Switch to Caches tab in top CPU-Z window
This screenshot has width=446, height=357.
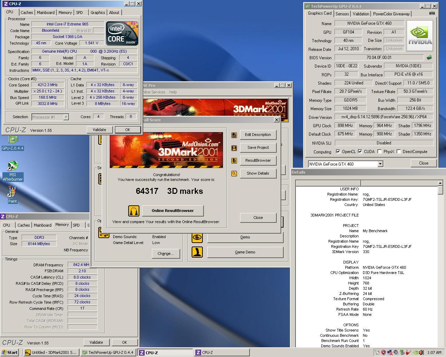tap(26, 13)
